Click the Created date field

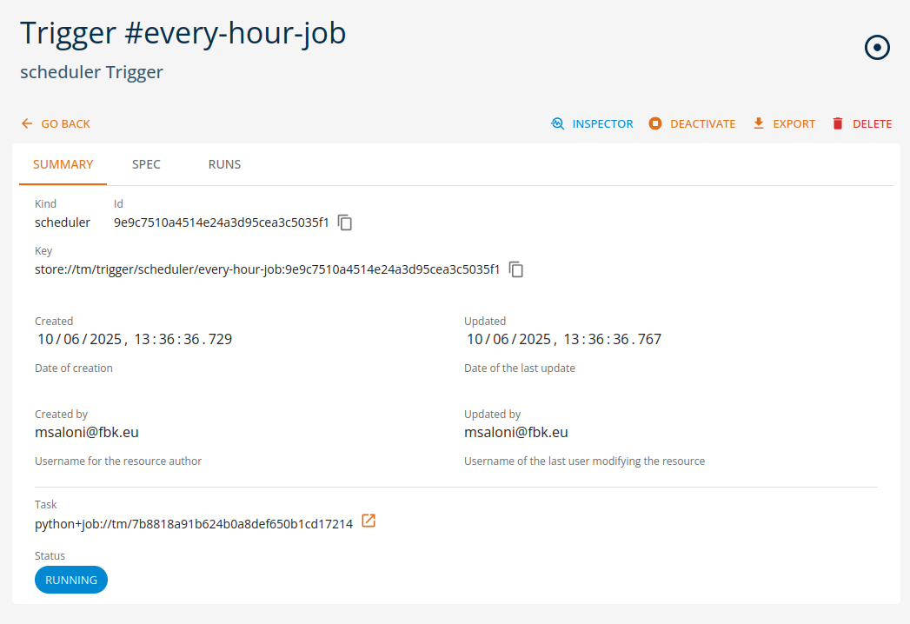135,339
